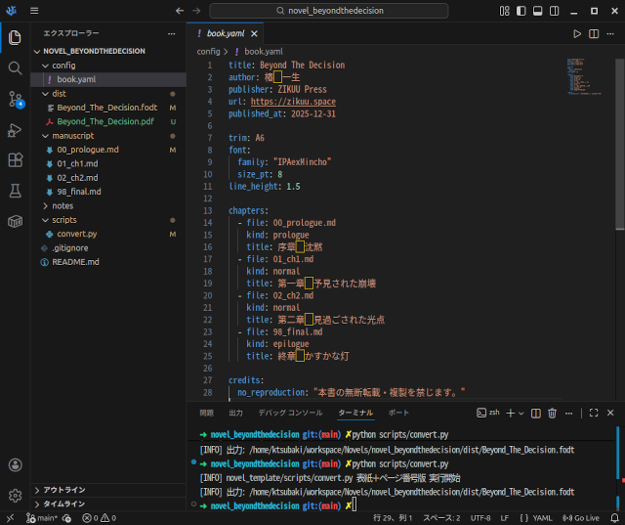The height and width of the screenshot is (525, 625).
Task: Kill terminal with trash icon
Action: (x=552, y=414)
